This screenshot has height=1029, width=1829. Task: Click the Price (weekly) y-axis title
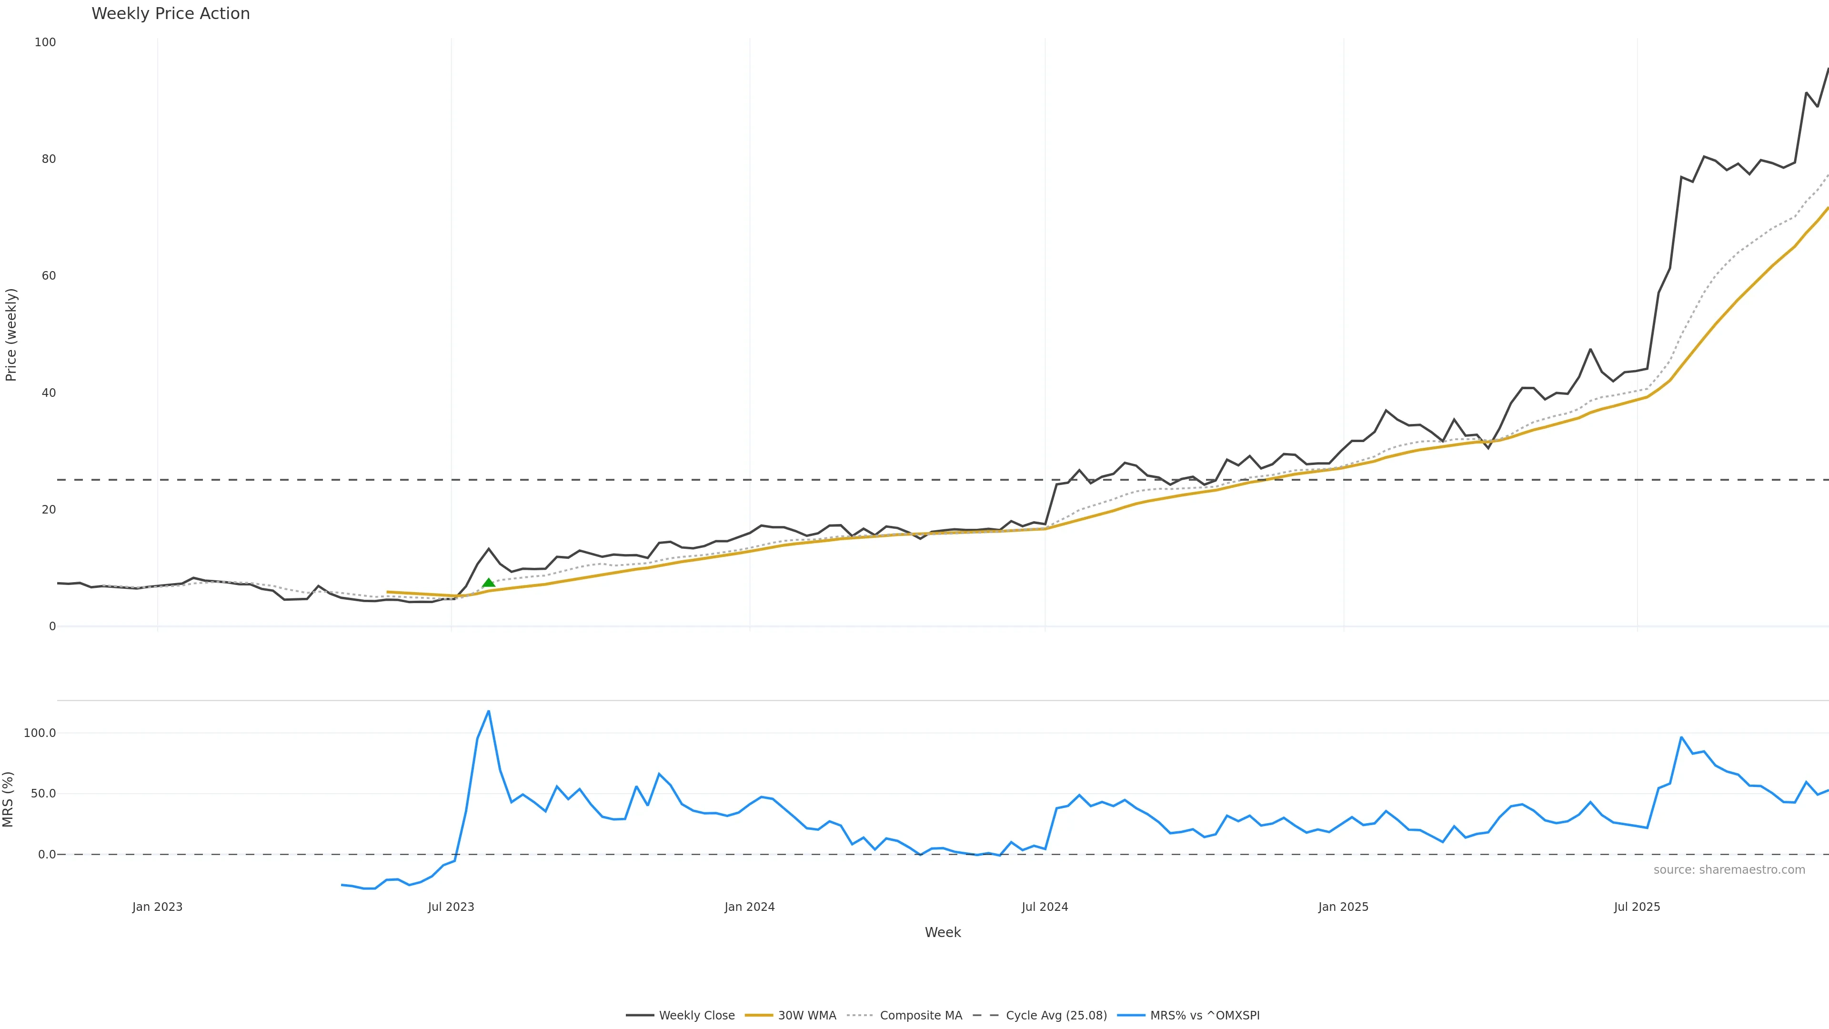point(10,334)
